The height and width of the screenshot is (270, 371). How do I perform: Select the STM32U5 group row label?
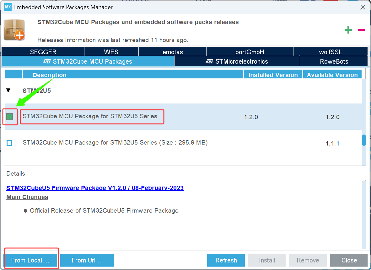point(37,91)
